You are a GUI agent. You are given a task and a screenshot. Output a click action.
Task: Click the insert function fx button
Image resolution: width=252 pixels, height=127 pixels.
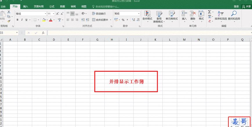tap(43, 33)
